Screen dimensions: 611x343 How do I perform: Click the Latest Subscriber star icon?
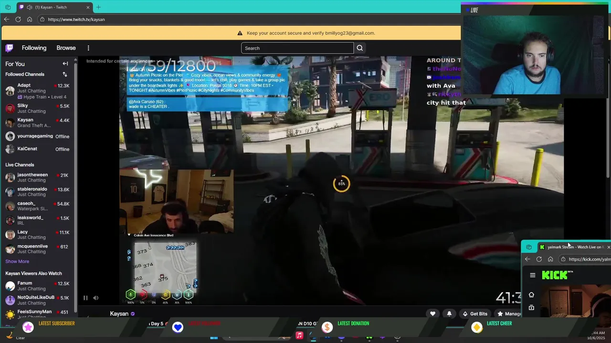pyautogui.click(x=28, y=327)
